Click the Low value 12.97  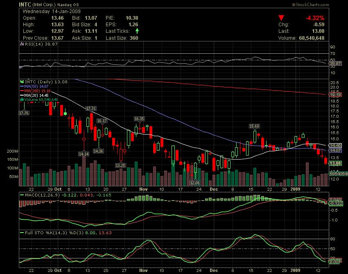(x=57, y=31)
